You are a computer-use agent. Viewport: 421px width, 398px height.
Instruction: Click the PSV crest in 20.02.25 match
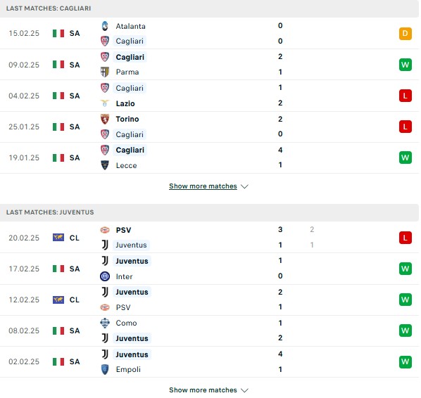pyautogui.click(x=105, y=230)
